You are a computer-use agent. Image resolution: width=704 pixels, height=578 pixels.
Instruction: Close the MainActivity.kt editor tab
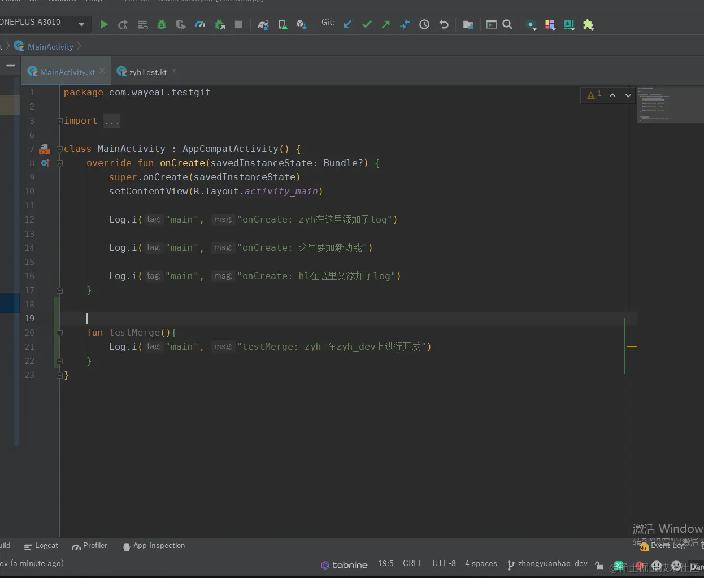coord(102,71)
